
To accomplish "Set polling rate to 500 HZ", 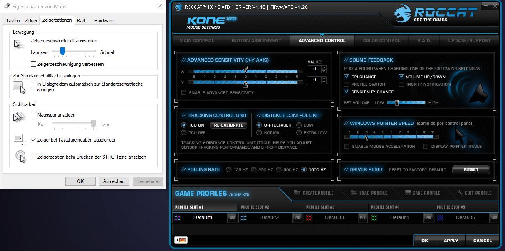I will pos(278,169).
